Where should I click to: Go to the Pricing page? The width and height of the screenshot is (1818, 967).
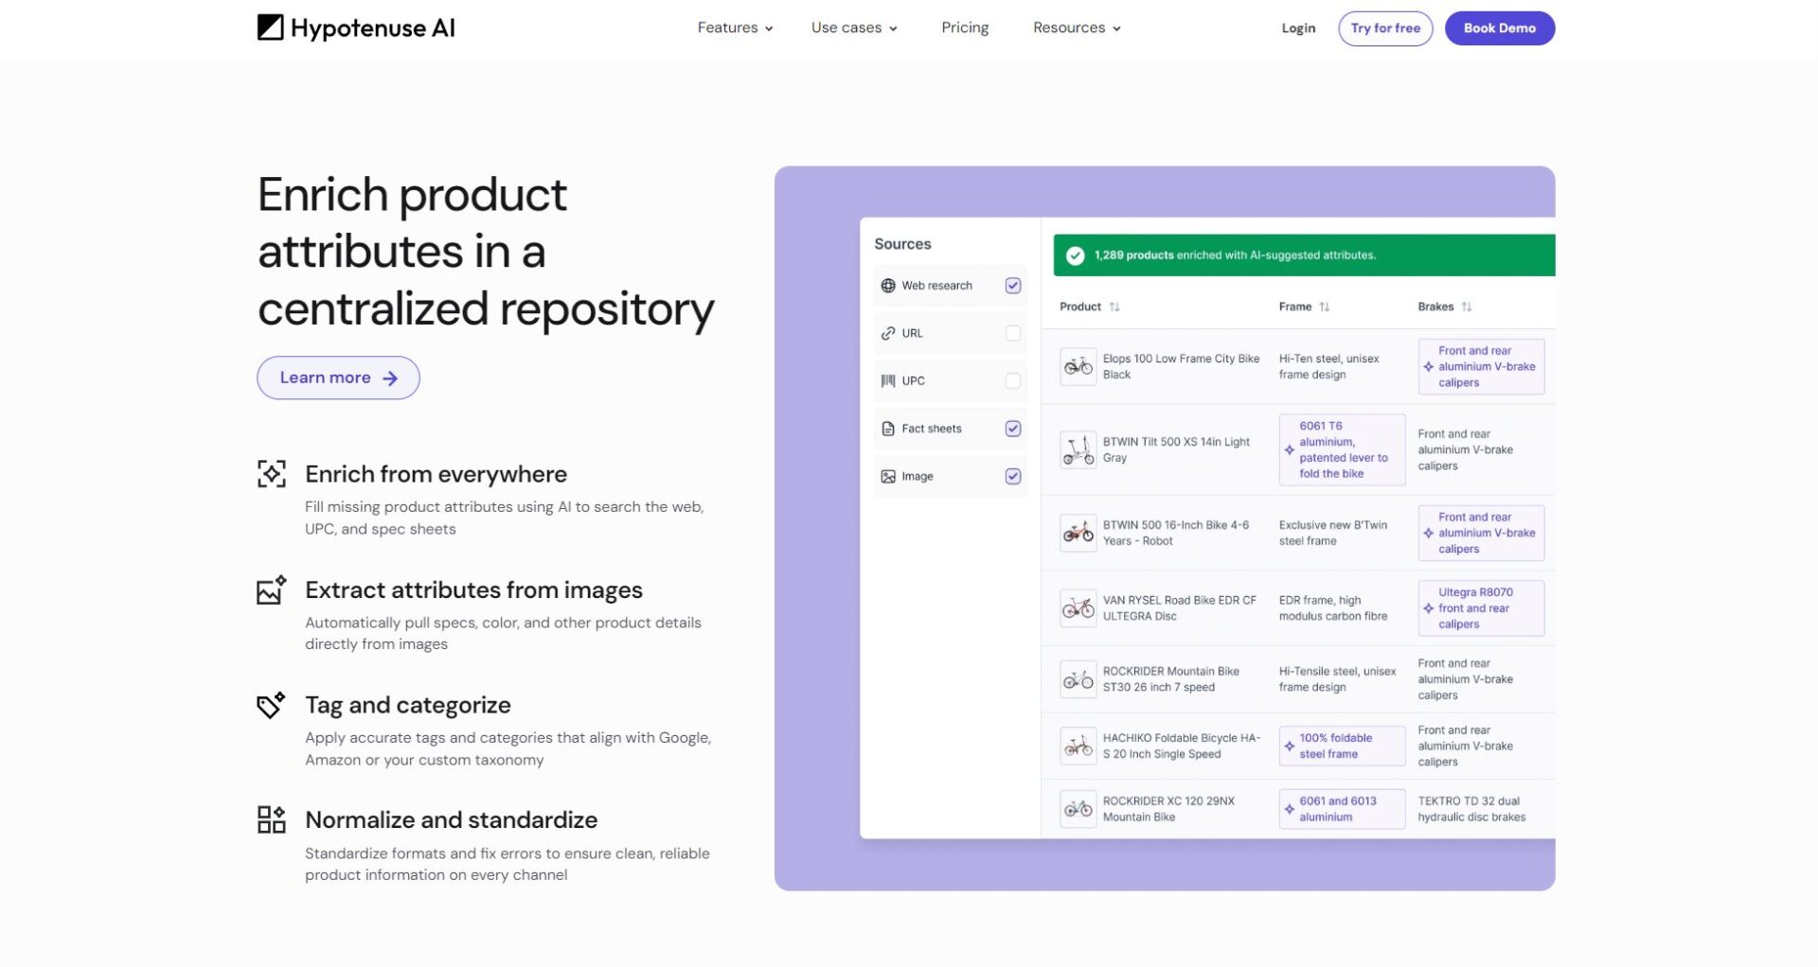965,28
